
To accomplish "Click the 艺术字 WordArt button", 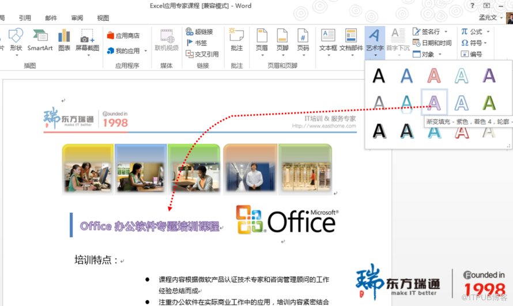I will click(375, 42).
